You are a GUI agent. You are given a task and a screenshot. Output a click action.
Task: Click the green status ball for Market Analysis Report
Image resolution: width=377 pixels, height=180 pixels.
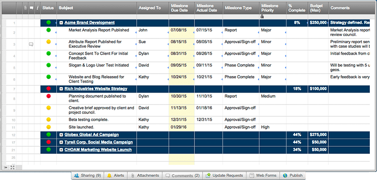[x=49, y=30]
